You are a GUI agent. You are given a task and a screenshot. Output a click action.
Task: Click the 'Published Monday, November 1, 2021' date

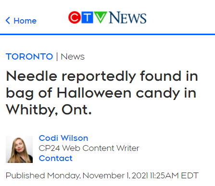(x=77, y=175)
